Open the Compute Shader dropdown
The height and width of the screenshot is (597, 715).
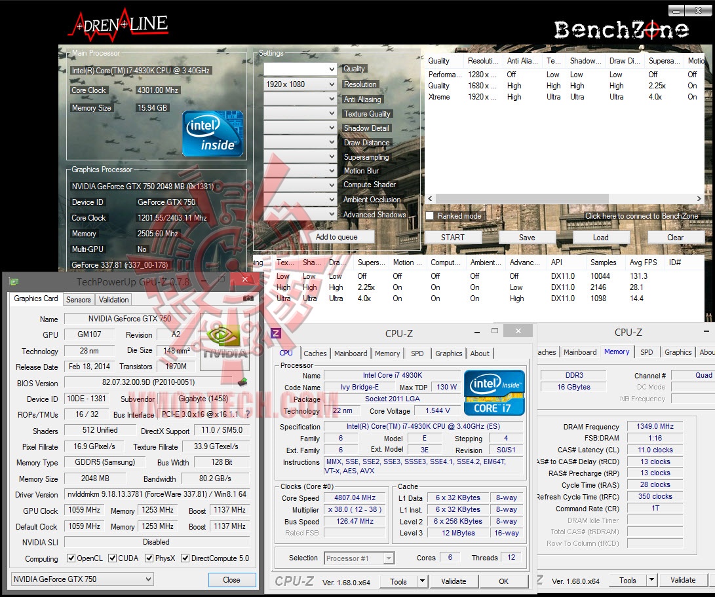pyautogui.click(x=301, y=185)
